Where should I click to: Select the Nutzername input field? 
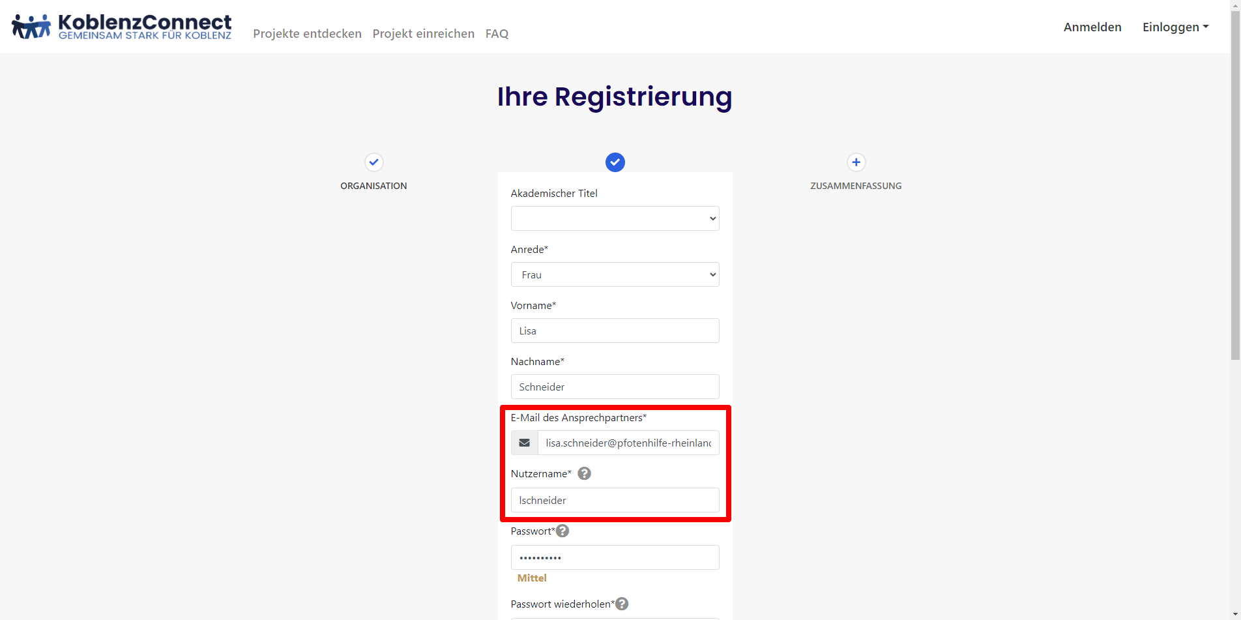click(x=615, y=500)
